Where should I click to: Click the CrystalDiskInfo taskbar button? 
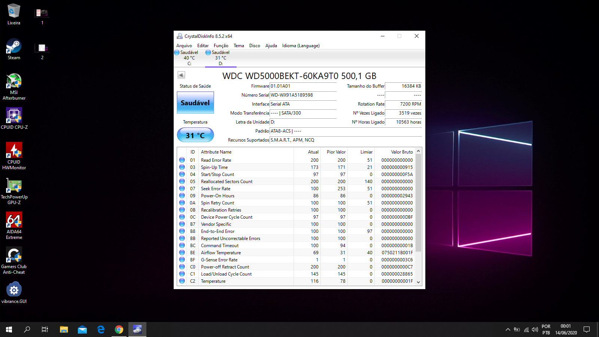[137, 330]
